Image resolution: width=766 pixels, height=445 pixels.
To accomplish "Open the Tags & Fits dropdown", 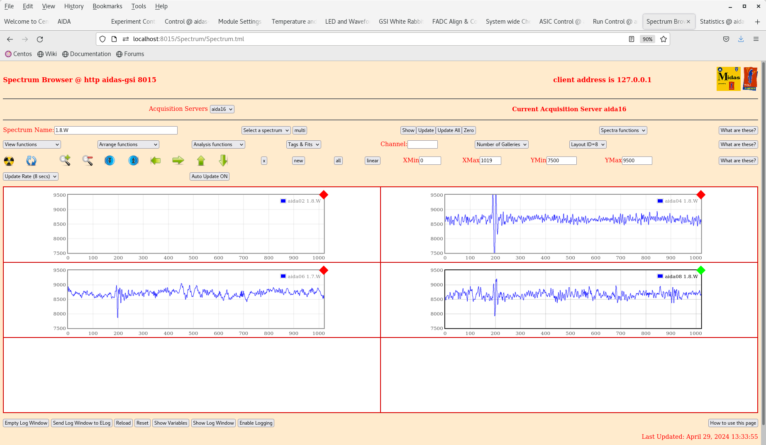I will pos(304,144).
